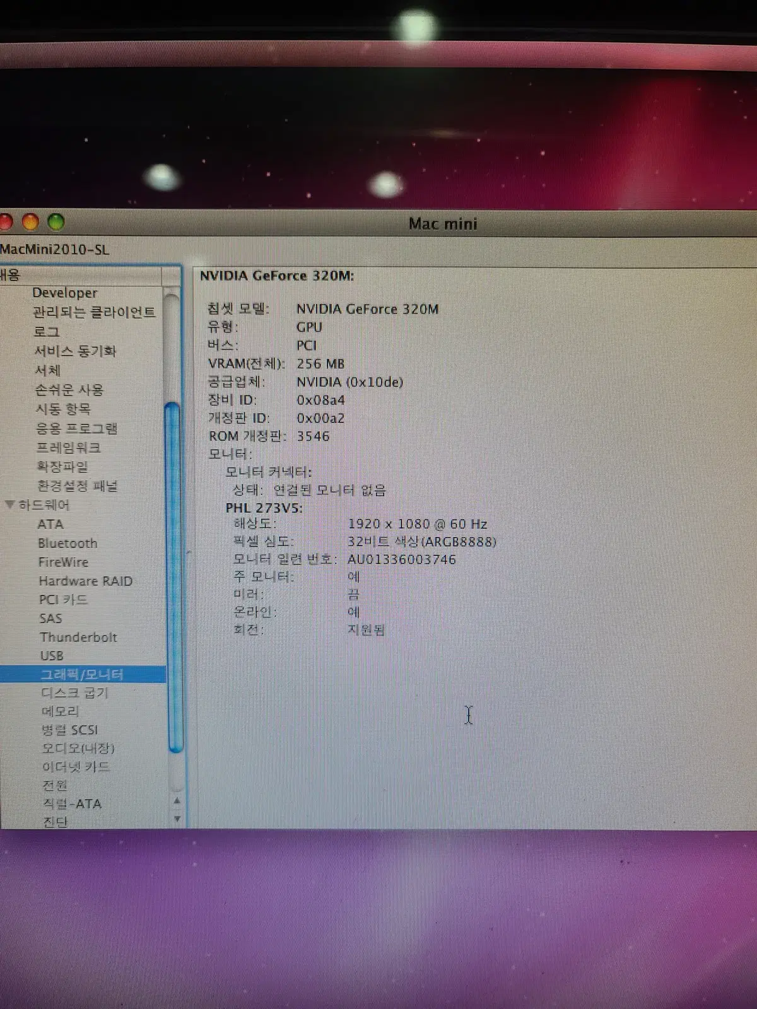Click resolution 1920 x 1080 @ 60 Hz
This screenshot has width=757, height=1009.
pyautogui.click(x=418, y=524)
